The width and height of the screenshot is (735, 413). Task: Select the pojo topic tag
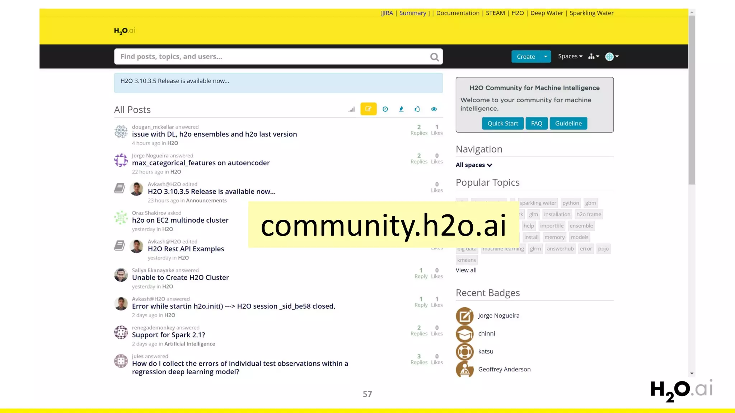point(603,249)
